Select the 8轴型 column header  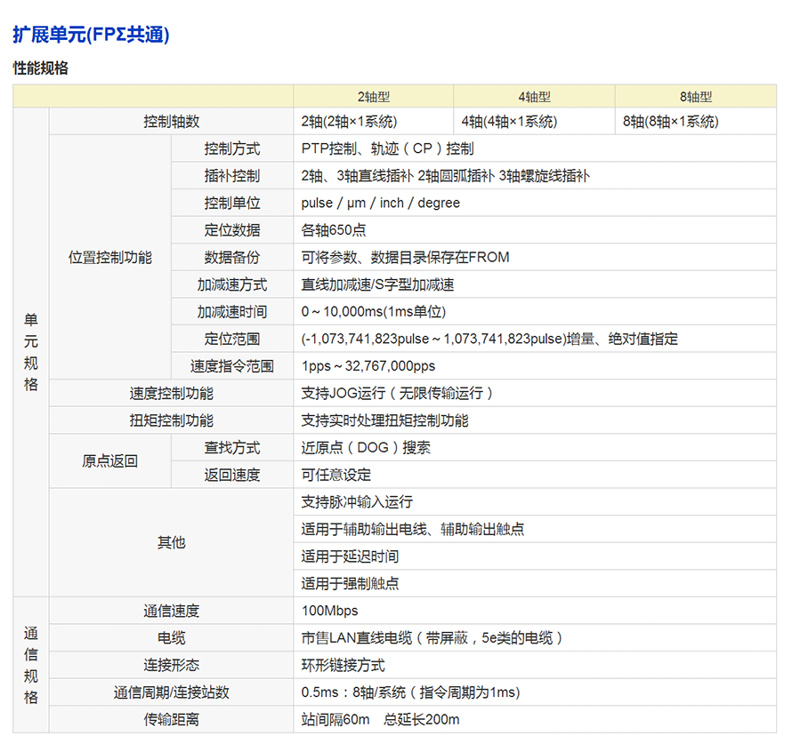(695, 97)
